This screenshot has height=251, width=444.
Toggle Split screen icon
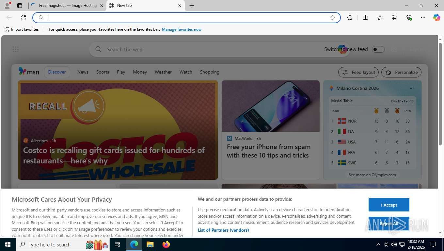pos(365,18)
